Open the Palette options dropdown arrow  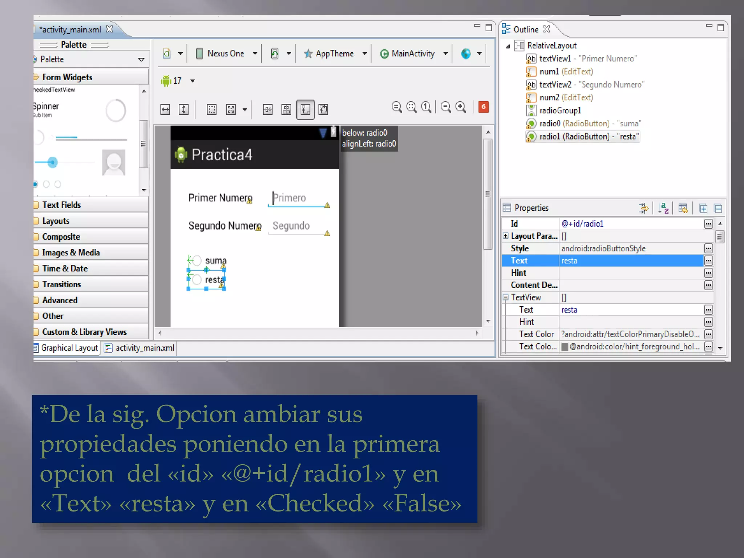(141, 60)
